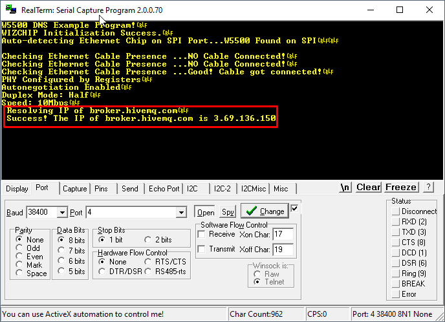Toggle the checkbox next to Change button

point(294,208)
